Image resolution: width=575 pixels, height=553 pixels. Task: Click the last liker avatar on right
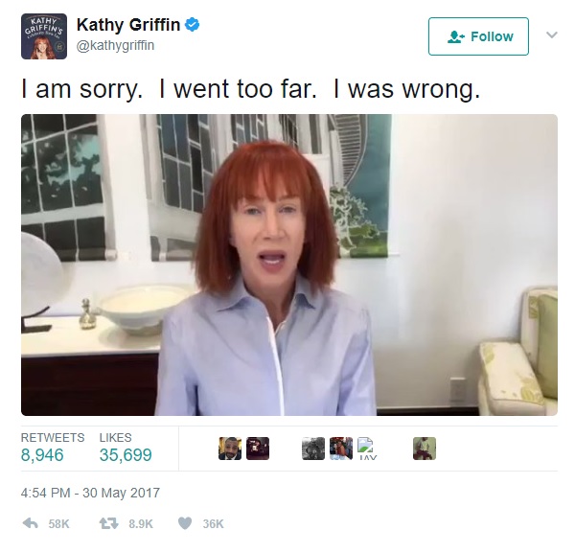point(425,449)
